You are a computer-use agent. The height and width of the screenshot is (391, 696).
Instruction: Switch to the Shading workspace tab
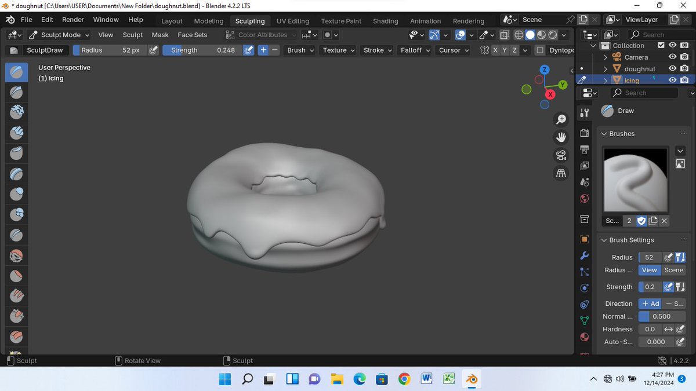pos(386,21)
